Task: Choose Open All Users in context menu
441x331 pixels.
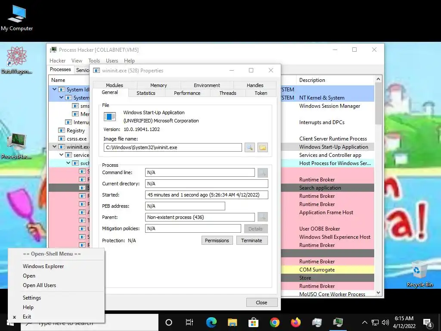Action: point(56,285)
